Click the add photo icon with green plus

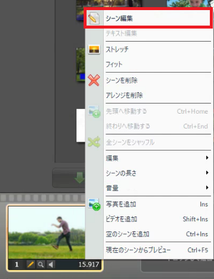[94, 204]
